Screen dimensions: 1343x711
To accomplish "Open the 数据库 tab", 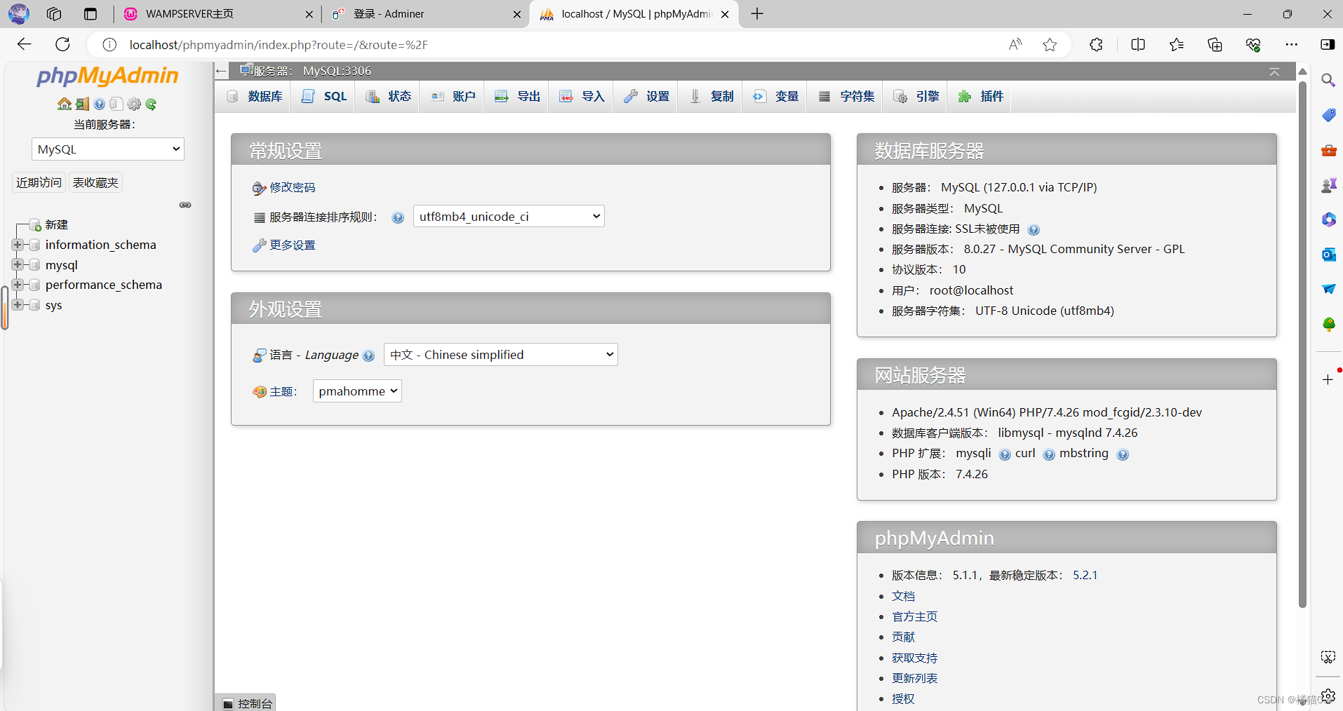I will [x=254, y=97].
